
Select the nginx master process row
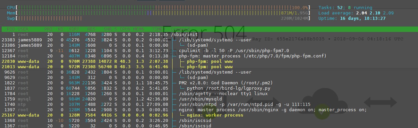pos(209,110)
